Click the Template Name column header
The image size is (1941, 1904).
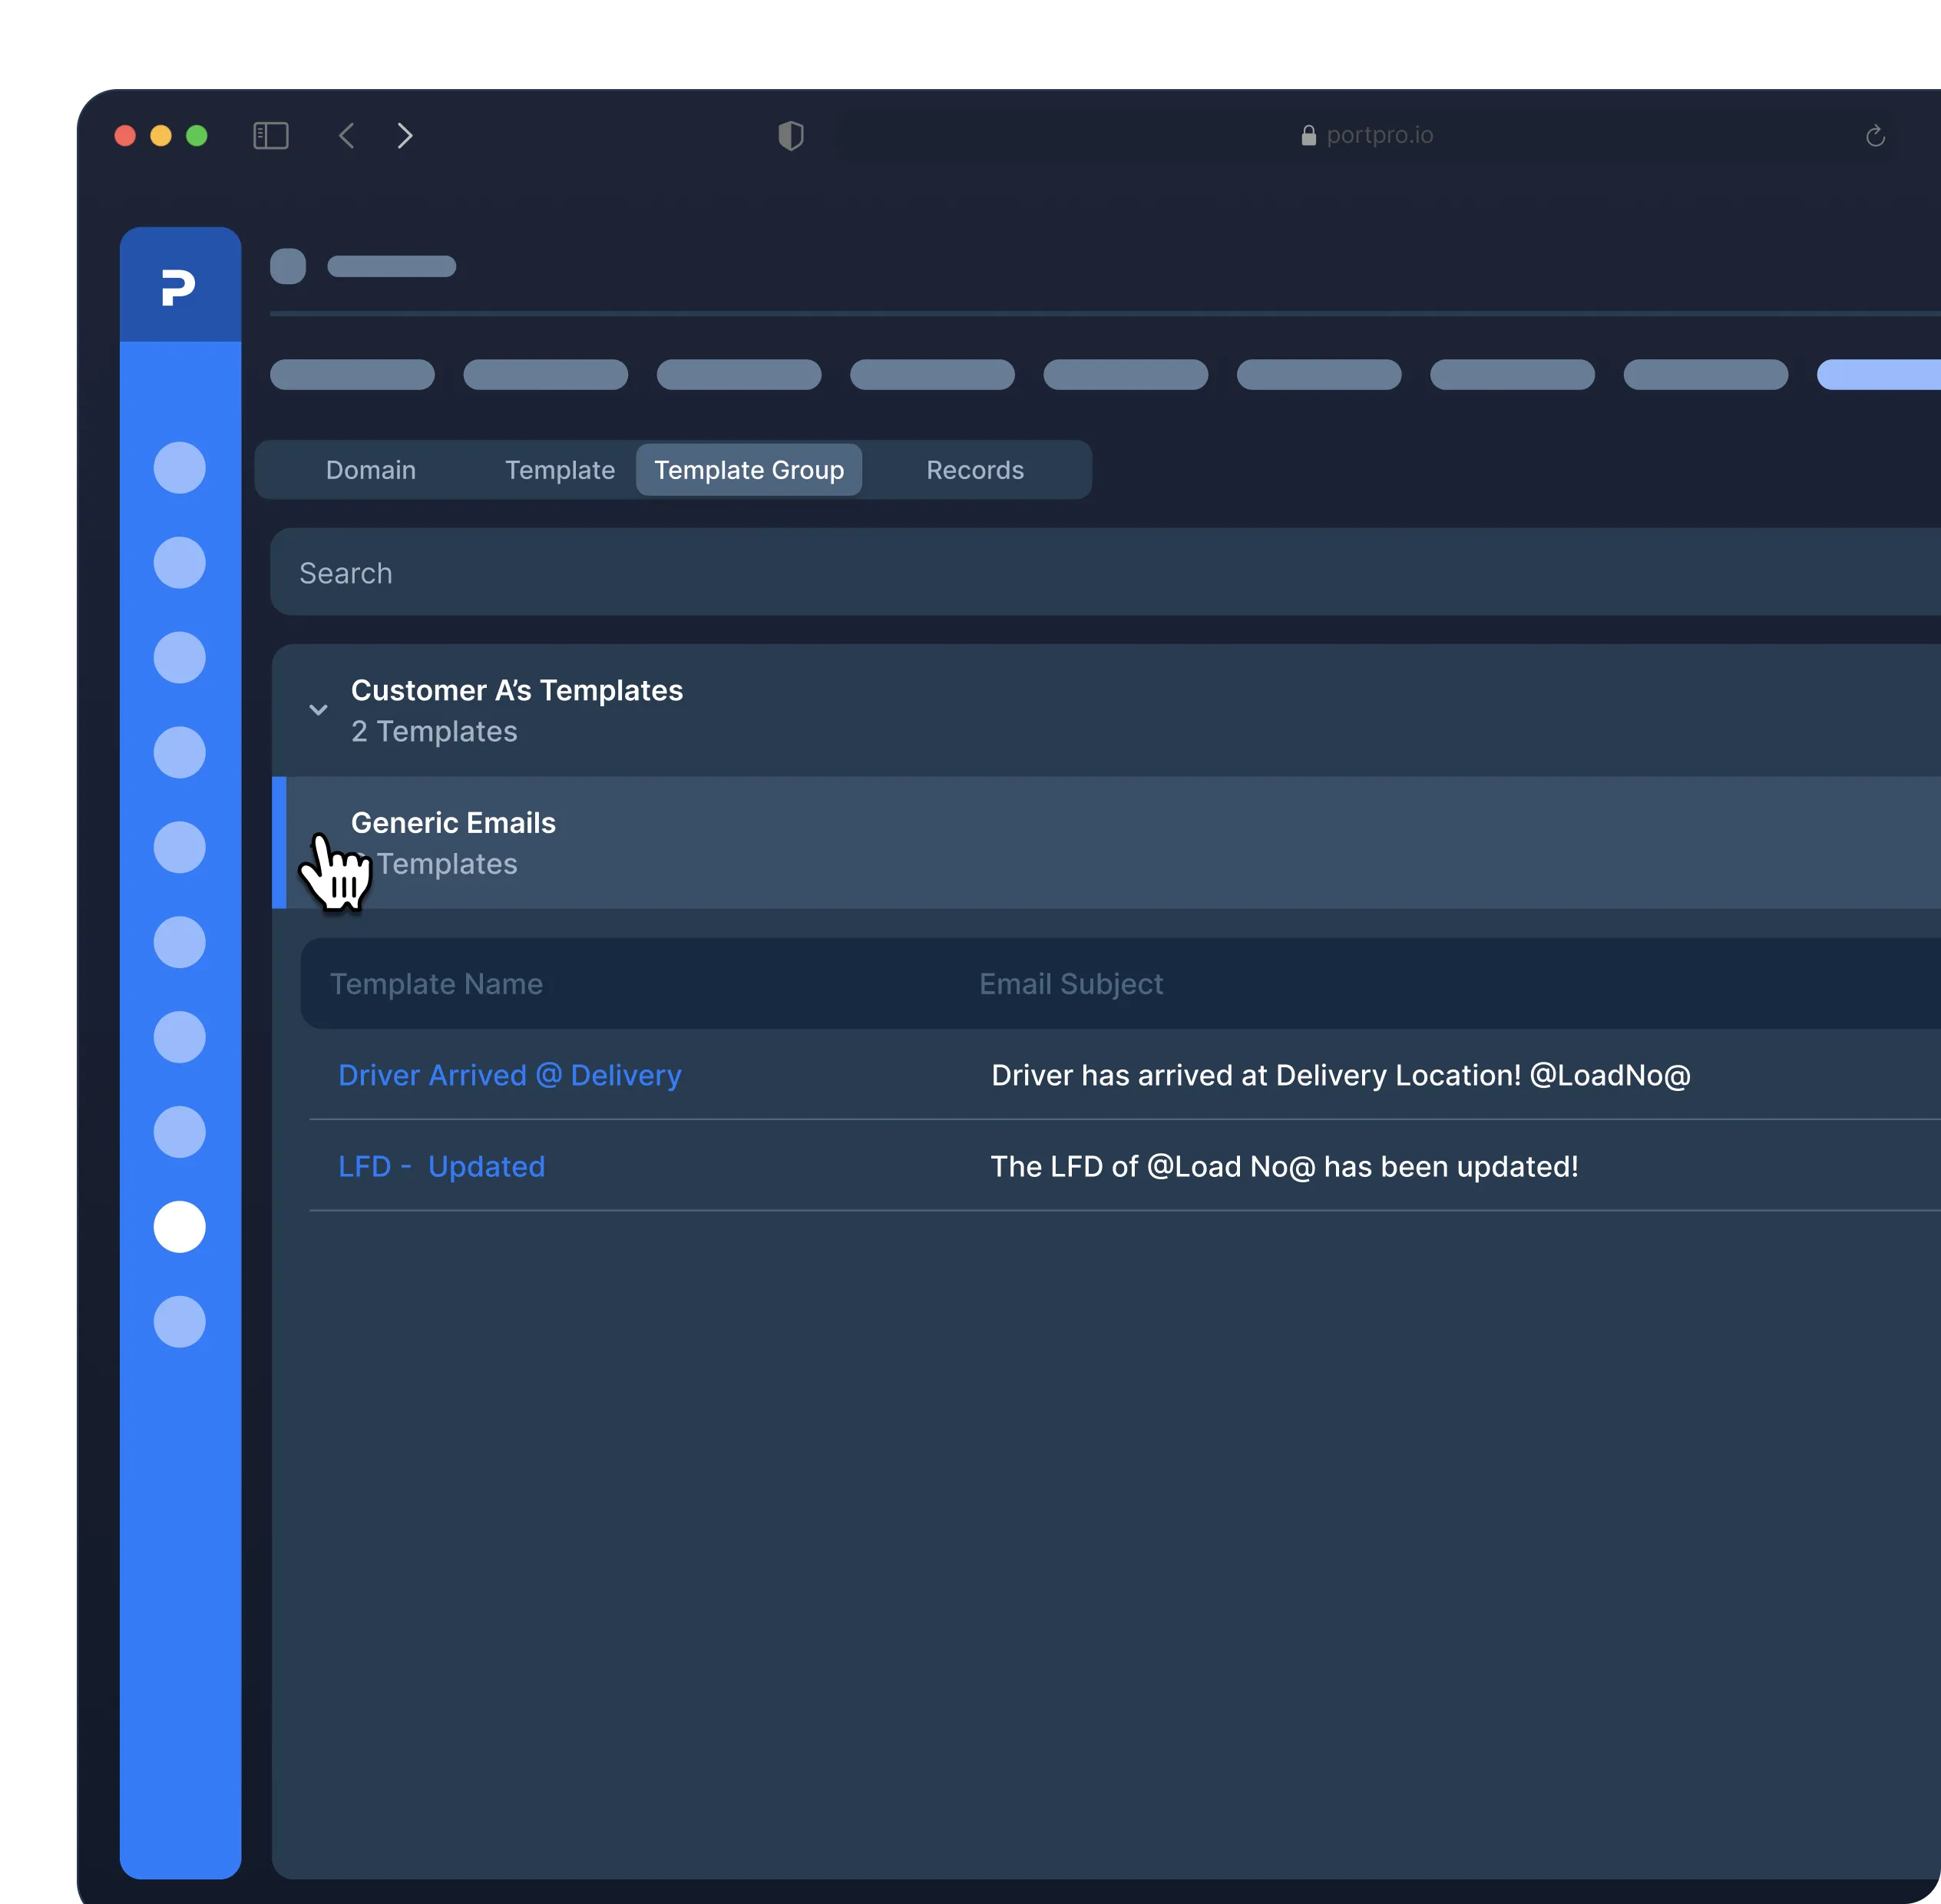(436, 984)
